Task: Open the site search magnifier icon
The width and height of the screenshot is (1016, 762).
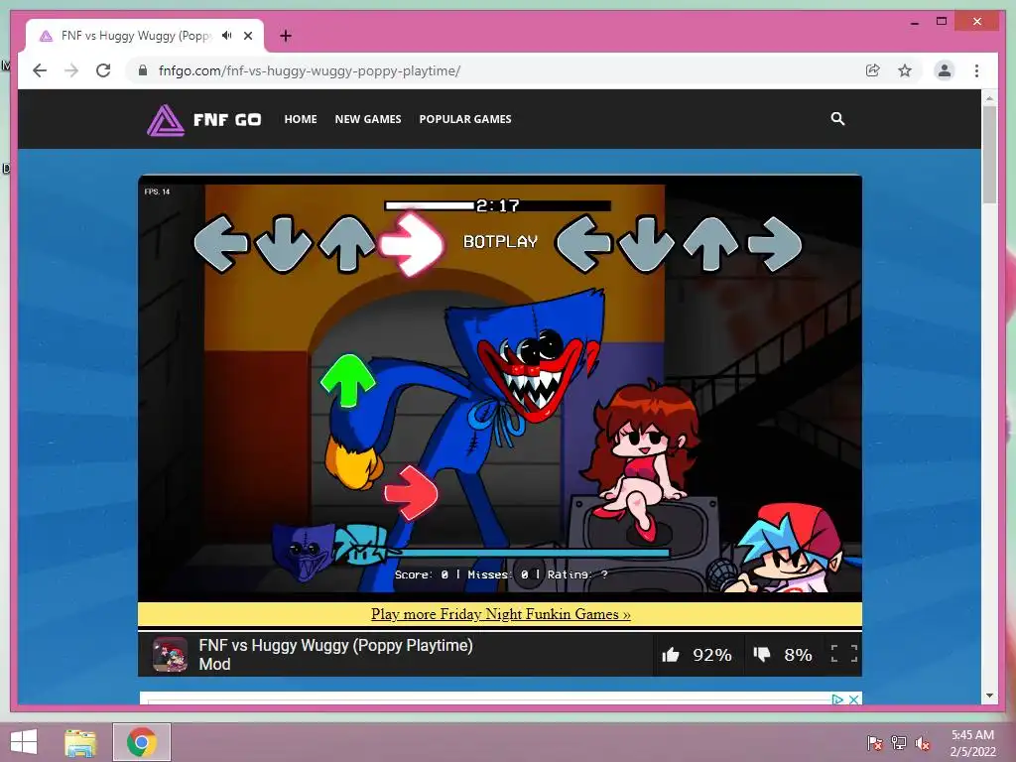Action: (x=837, y=119)
